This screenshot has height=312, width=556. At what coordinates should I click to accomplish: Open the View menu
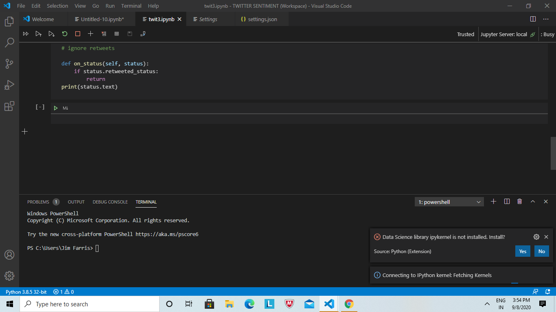pyautogui.click(x=80, y=6)
